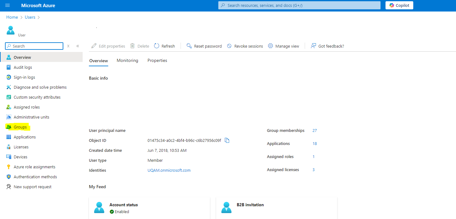This screenshot has height=219, width=456.
Task: Click the Refresh toolbar icon
Action: [157, 46]
